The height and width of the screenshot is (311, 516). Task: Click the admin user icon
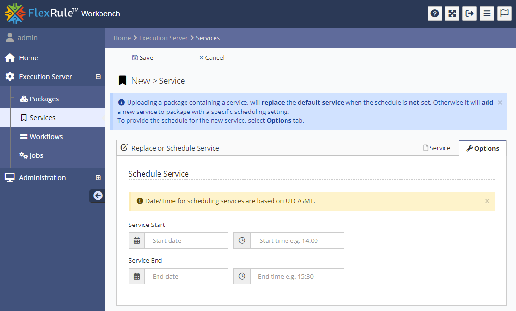click(x=10, y=38)
